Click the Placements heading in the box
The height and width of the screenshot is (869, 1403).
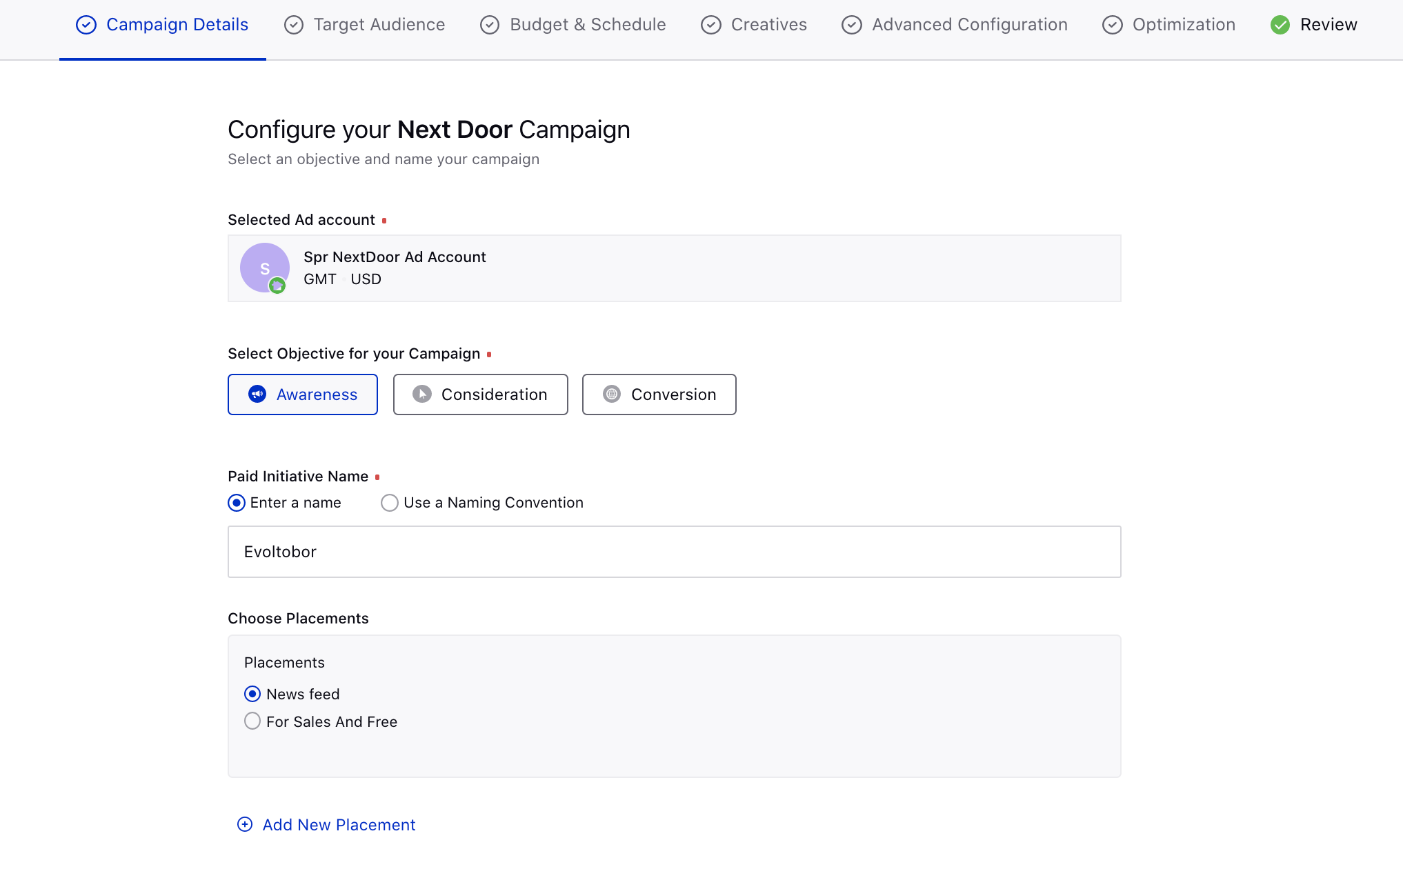click(x=284, y=662)
